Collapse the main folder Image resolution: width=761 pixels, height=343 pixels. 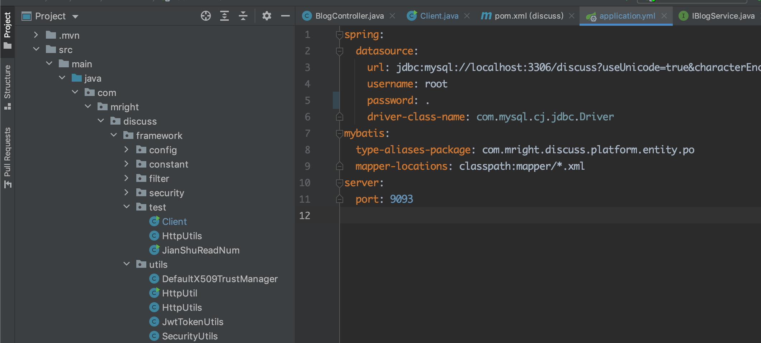[49, 63]
